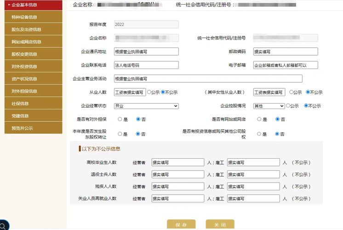Click the 以下为不公示信息 heading text

(x=101, y=149)
